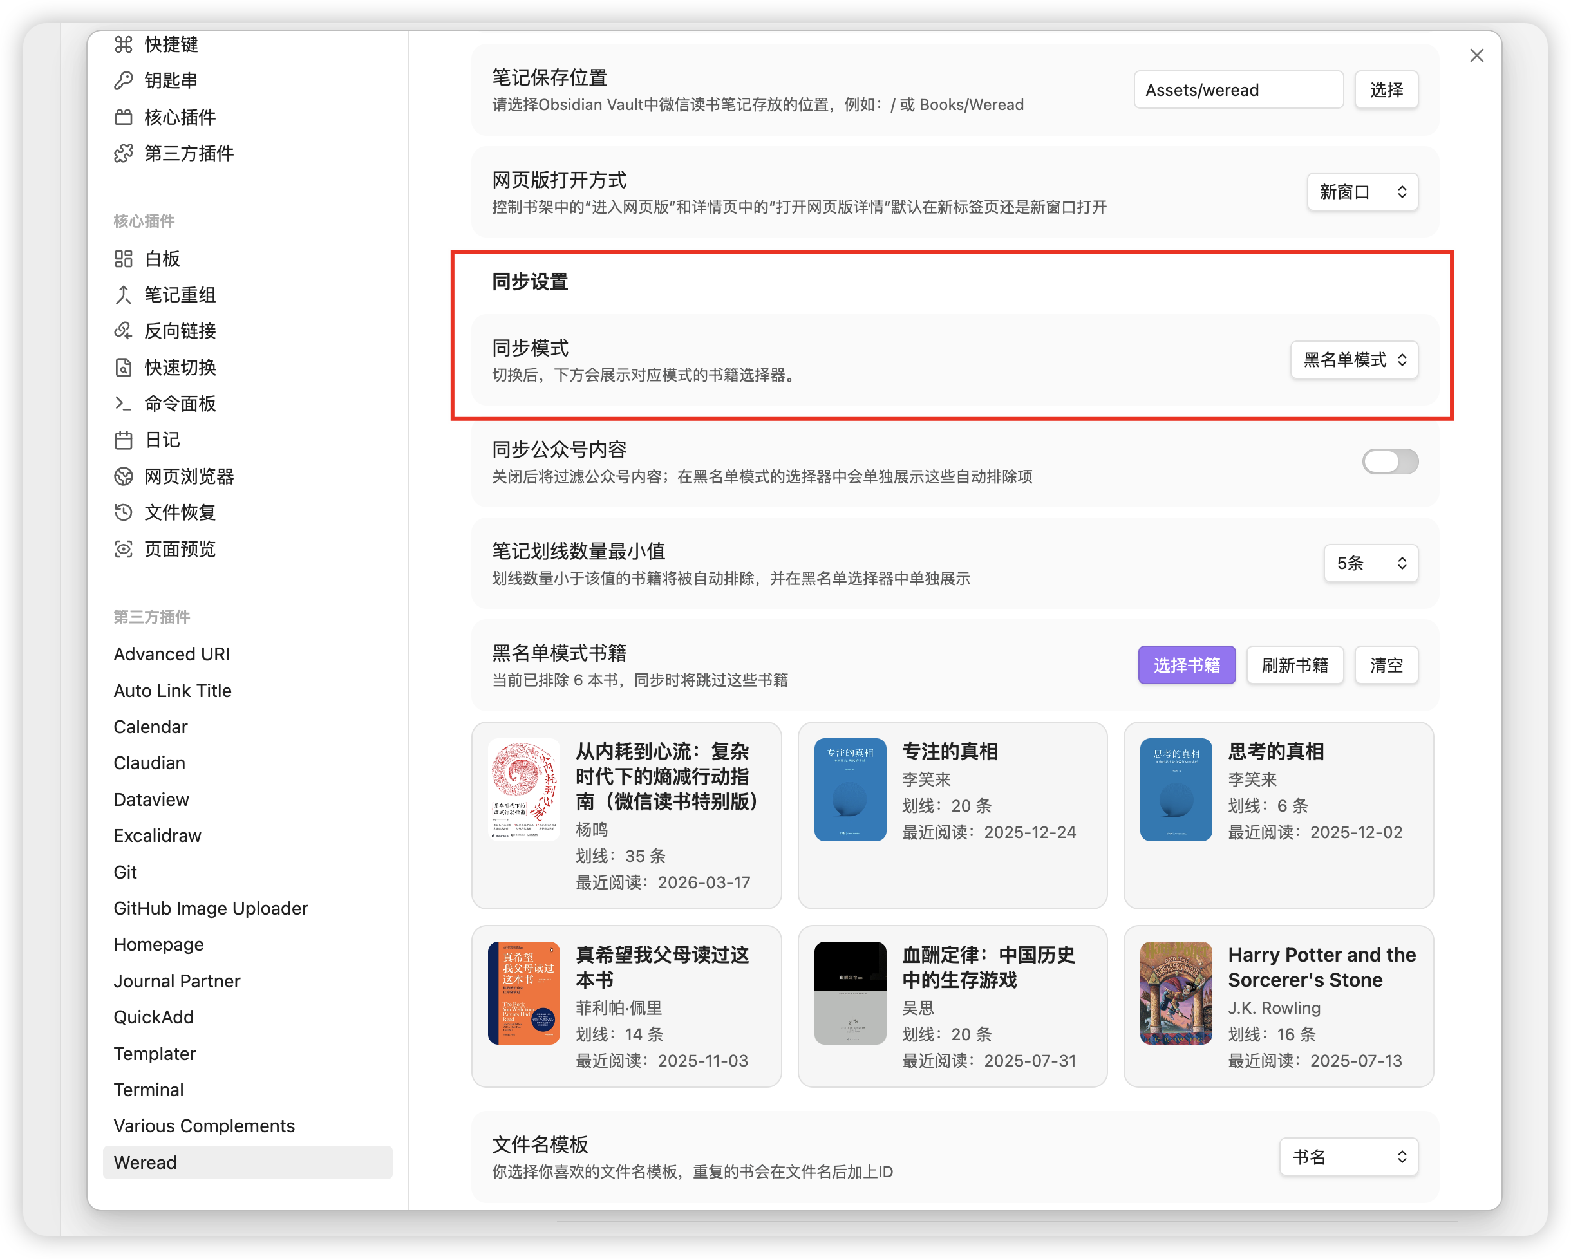The width and height of the screenshot is (1571, 1259).
Task: Click the Quick switcher (快速切换) file icon
Action: point(123,367)
